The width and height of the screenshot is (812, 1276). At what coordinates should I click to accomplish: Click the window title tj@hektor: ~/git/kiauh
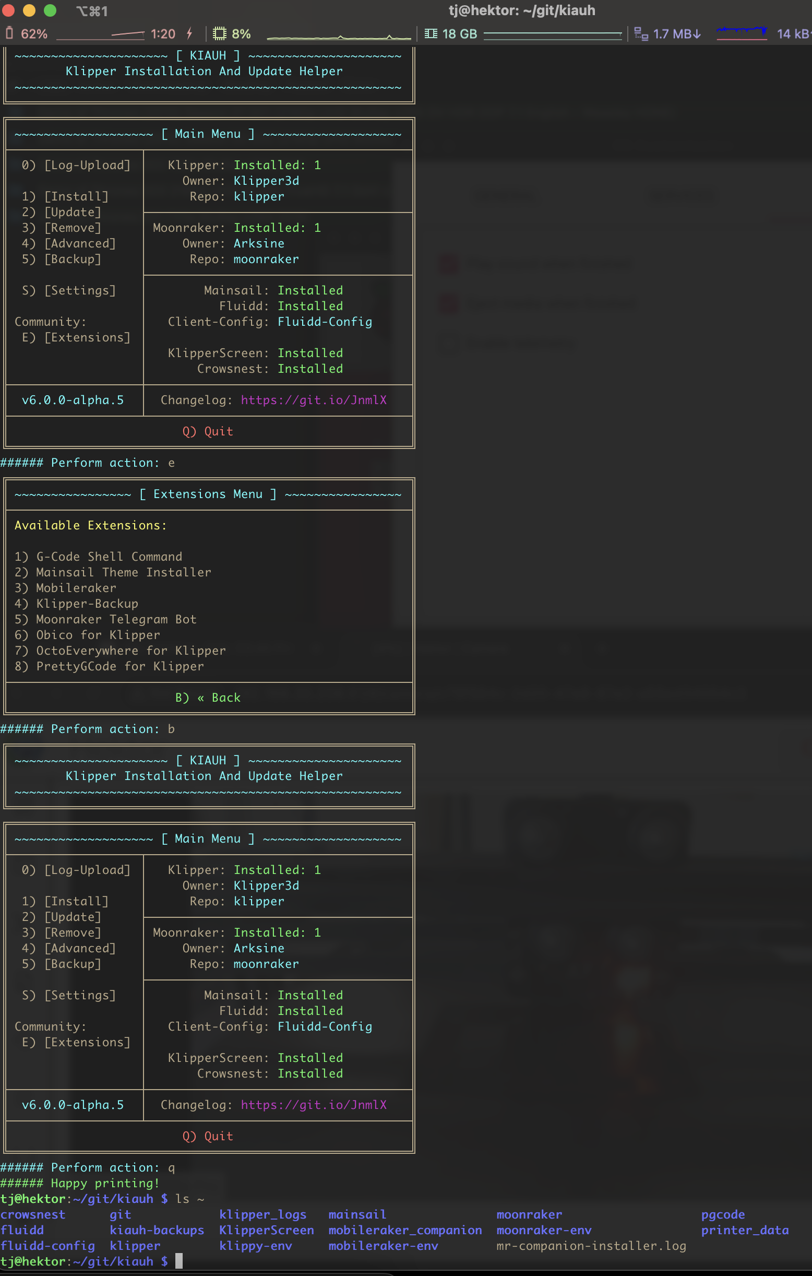click(x=522, y=10)
